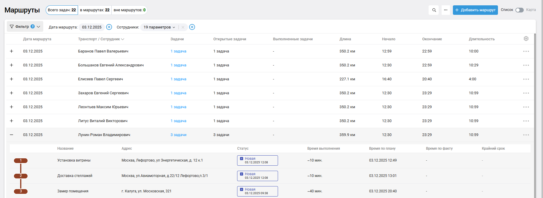Open table column settings gear
Screen dimensions: 543x198
click(x=526, y=39)
